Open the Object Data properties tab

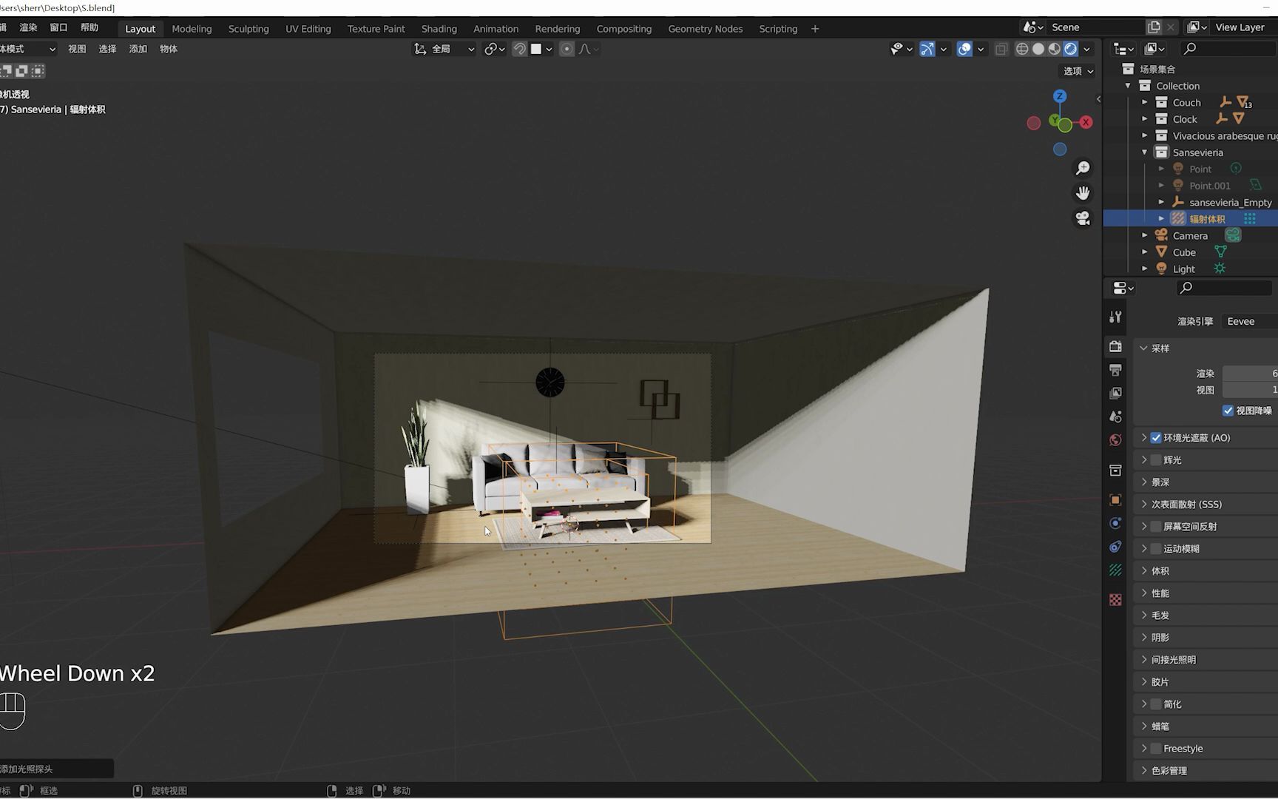(1115, 570)
